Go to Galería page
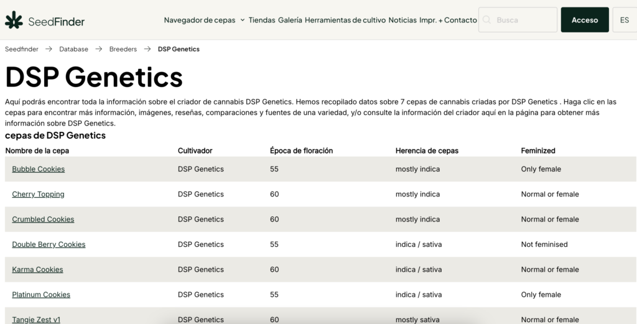637x324 pixels. [290, 20]
